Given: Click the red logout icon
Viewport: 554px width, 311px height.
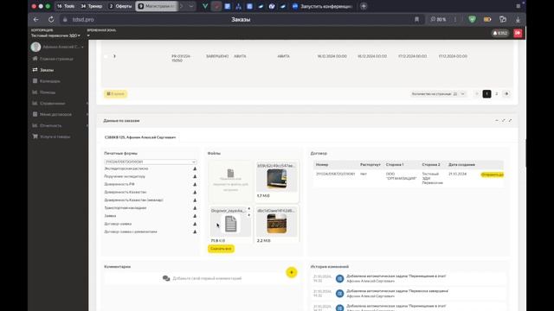Looking at the screenshot, I should pyautogui.click(x=518, y=33).
